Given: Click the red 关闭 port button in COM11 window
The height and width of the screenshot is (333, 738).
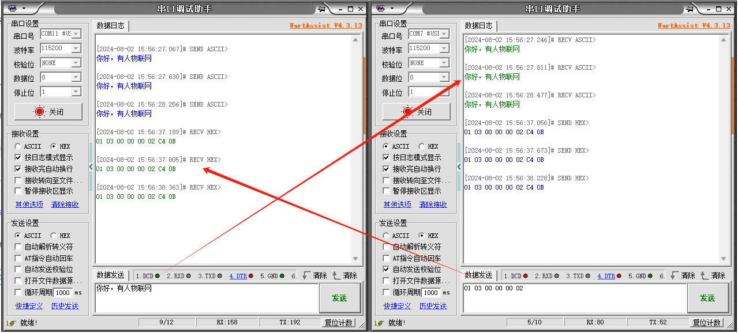Looking at the screenshot, I should (x=48, y=112).
